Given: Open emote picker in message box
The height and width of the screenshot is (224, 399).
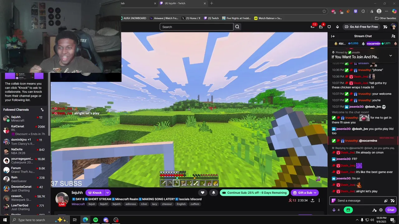Looking at the screenshot, I should [x=386, y=201].
